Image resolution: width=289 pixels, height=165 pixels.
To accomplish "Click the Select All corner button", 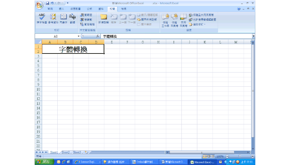I will 38,42.
